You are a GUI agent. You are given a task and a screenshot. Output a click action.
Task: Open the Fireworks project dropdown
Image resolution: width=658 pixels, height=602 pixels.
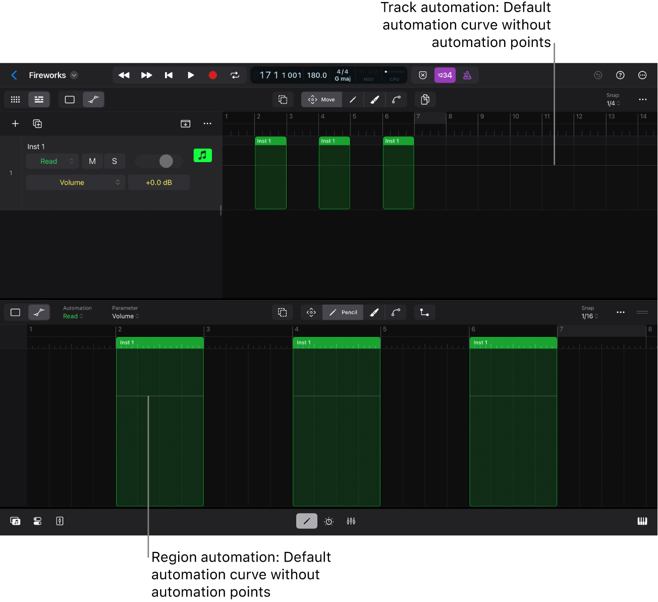tap(74, 75)
